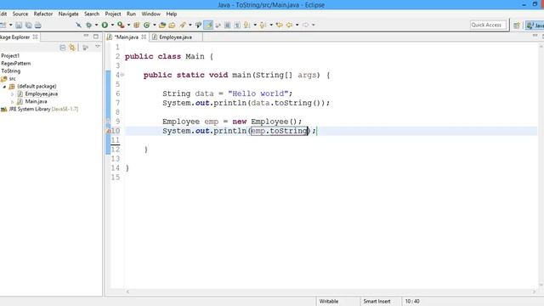Image resolution: width=544 pixels, height=306 pixels.
Task: Click the New Java Class icon
Action: click(147, 25)
